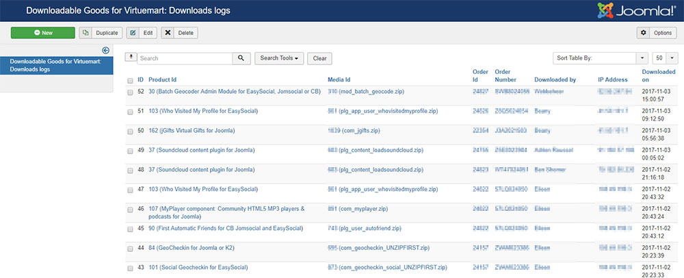Screen dimensions: 684x278
Task: Click plg_user_autofriend.zip media link
Action: (365, 228)
